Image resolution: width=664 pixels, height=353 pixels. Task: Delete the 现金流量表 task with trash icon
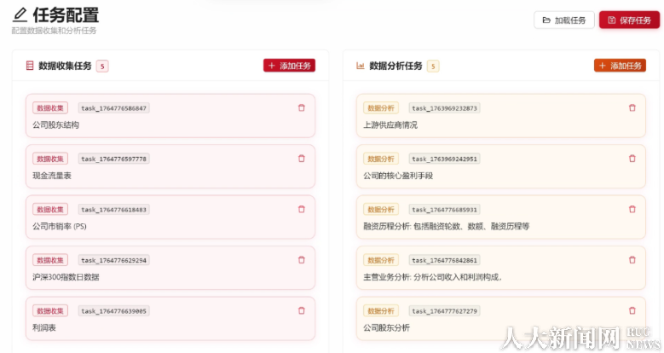(x=301, y=159)
